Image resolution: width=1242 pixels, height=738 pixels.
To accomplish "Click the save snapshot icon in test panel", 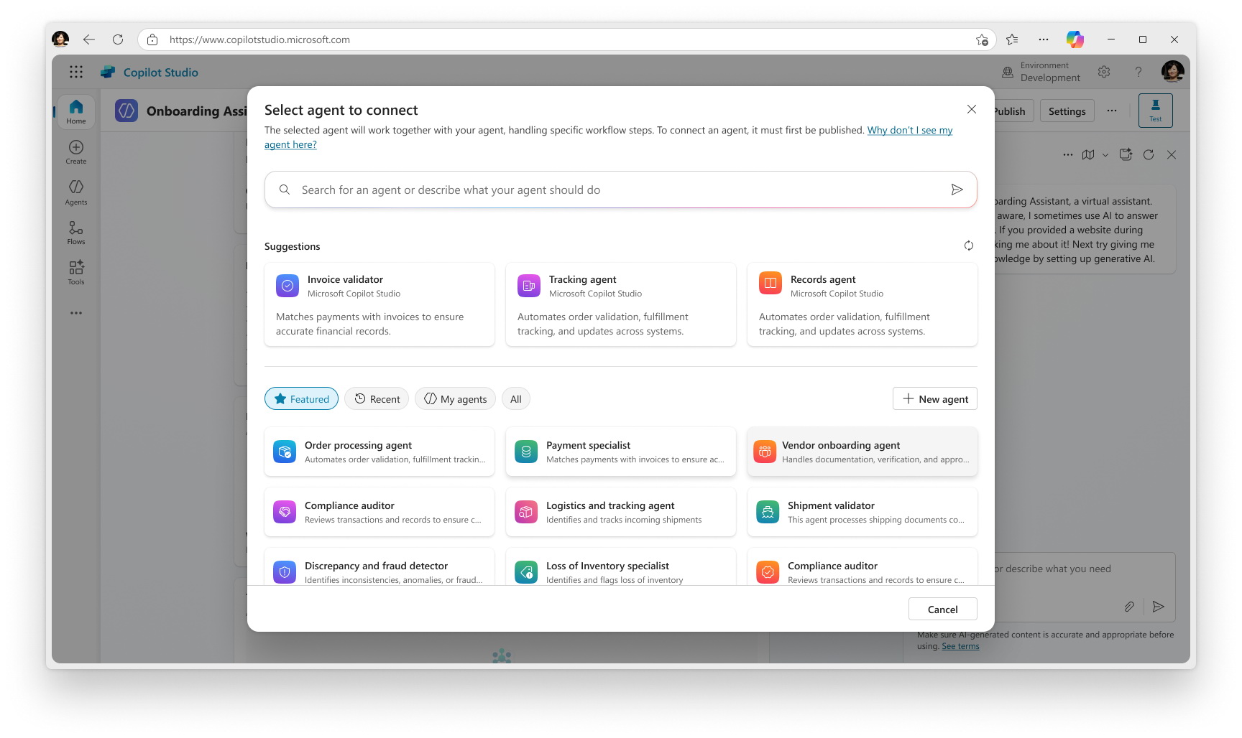I will (1126, 154).
